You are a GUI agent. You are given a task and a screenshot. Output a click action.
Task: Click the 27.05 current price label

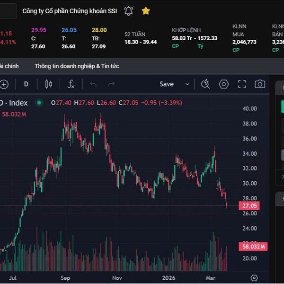248,206
